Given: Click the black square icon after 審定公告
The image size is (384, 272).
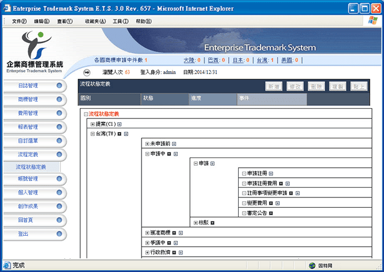Looking at the screenshot, I should point(271,213).
